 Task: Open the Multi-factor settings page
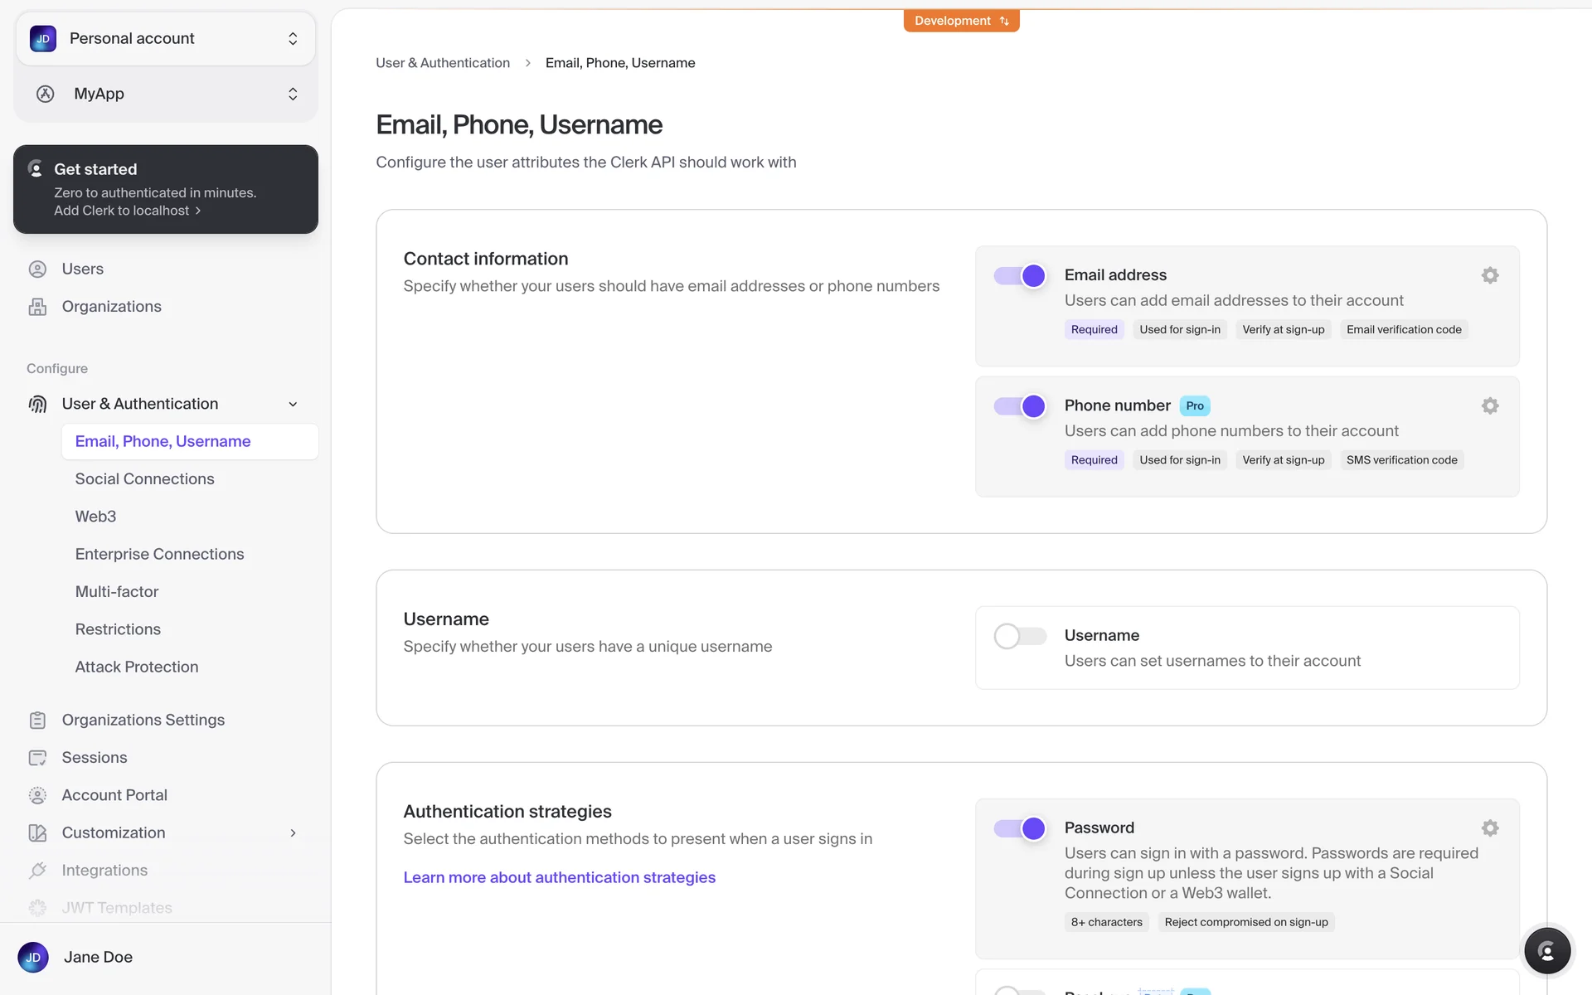(117, 591)
